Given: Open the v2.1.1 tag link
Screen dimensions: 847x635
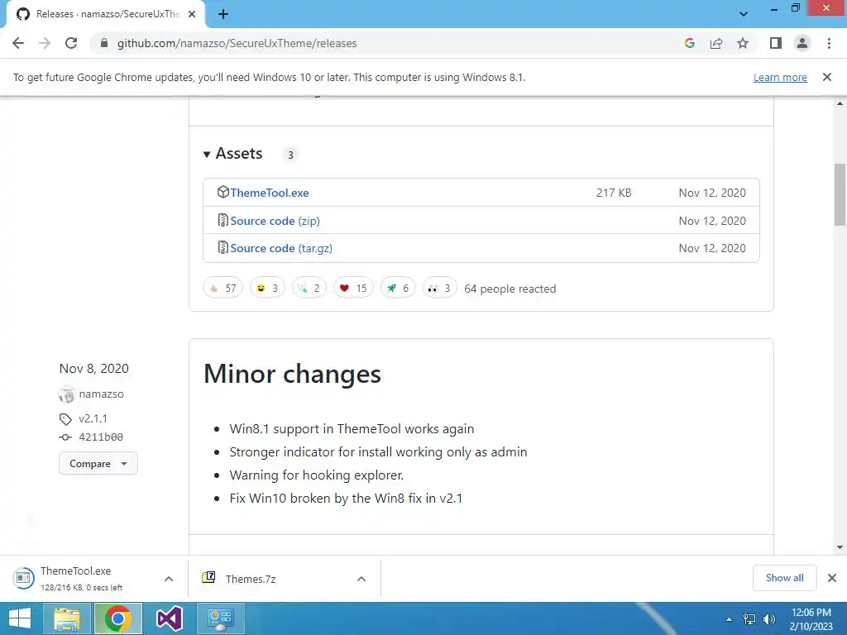Looking at the screenshot, I should click(93, 418).
